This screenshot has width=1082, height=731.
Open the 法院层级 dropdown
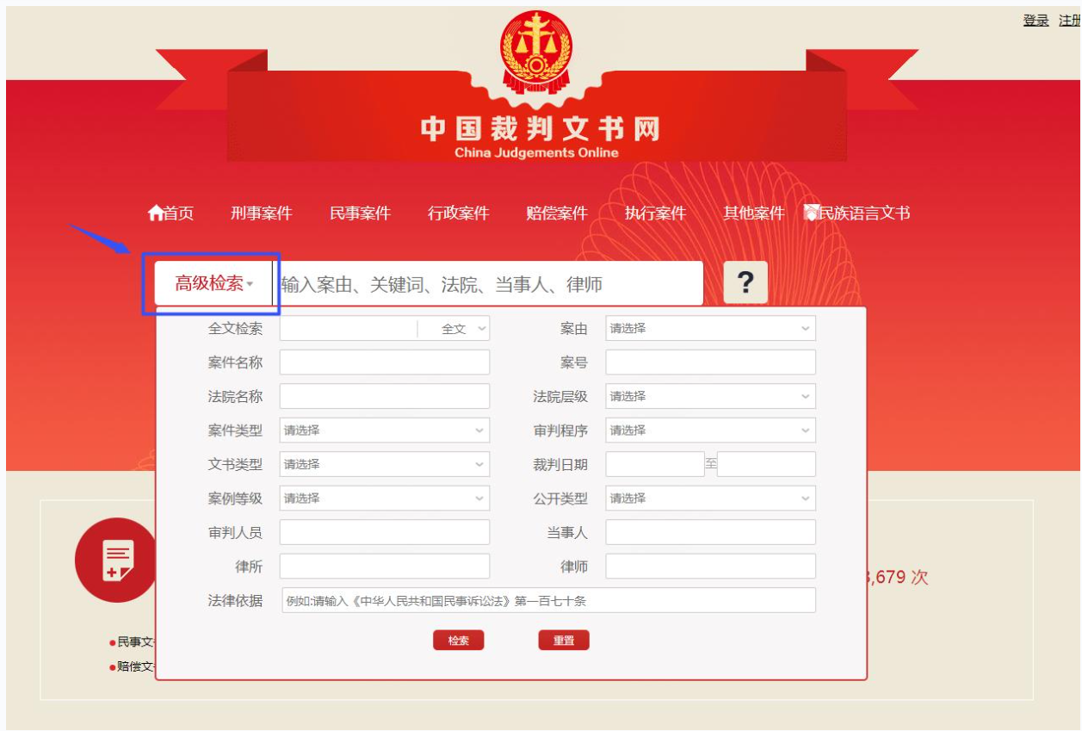pos(710,397)
